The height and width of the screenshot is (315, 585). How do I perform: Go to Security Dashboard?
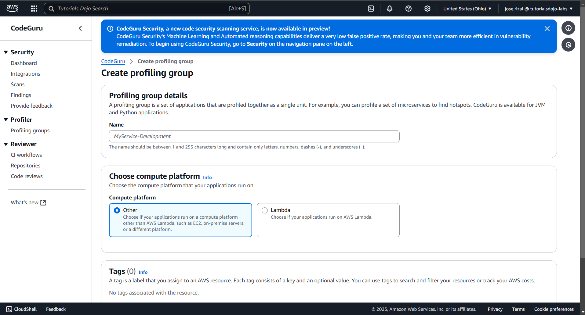point(24,63)
